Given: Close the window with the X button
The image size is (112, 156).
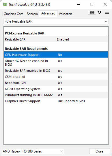Looking at the screenshot, I should point(105,4).
